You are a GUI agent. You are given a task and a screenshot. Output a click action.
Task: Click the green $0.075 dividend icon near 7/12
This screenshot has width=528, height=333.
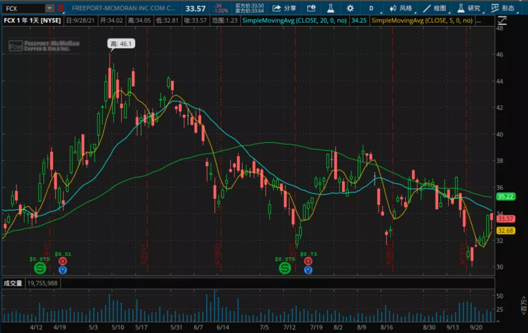(x=285, y=268)
